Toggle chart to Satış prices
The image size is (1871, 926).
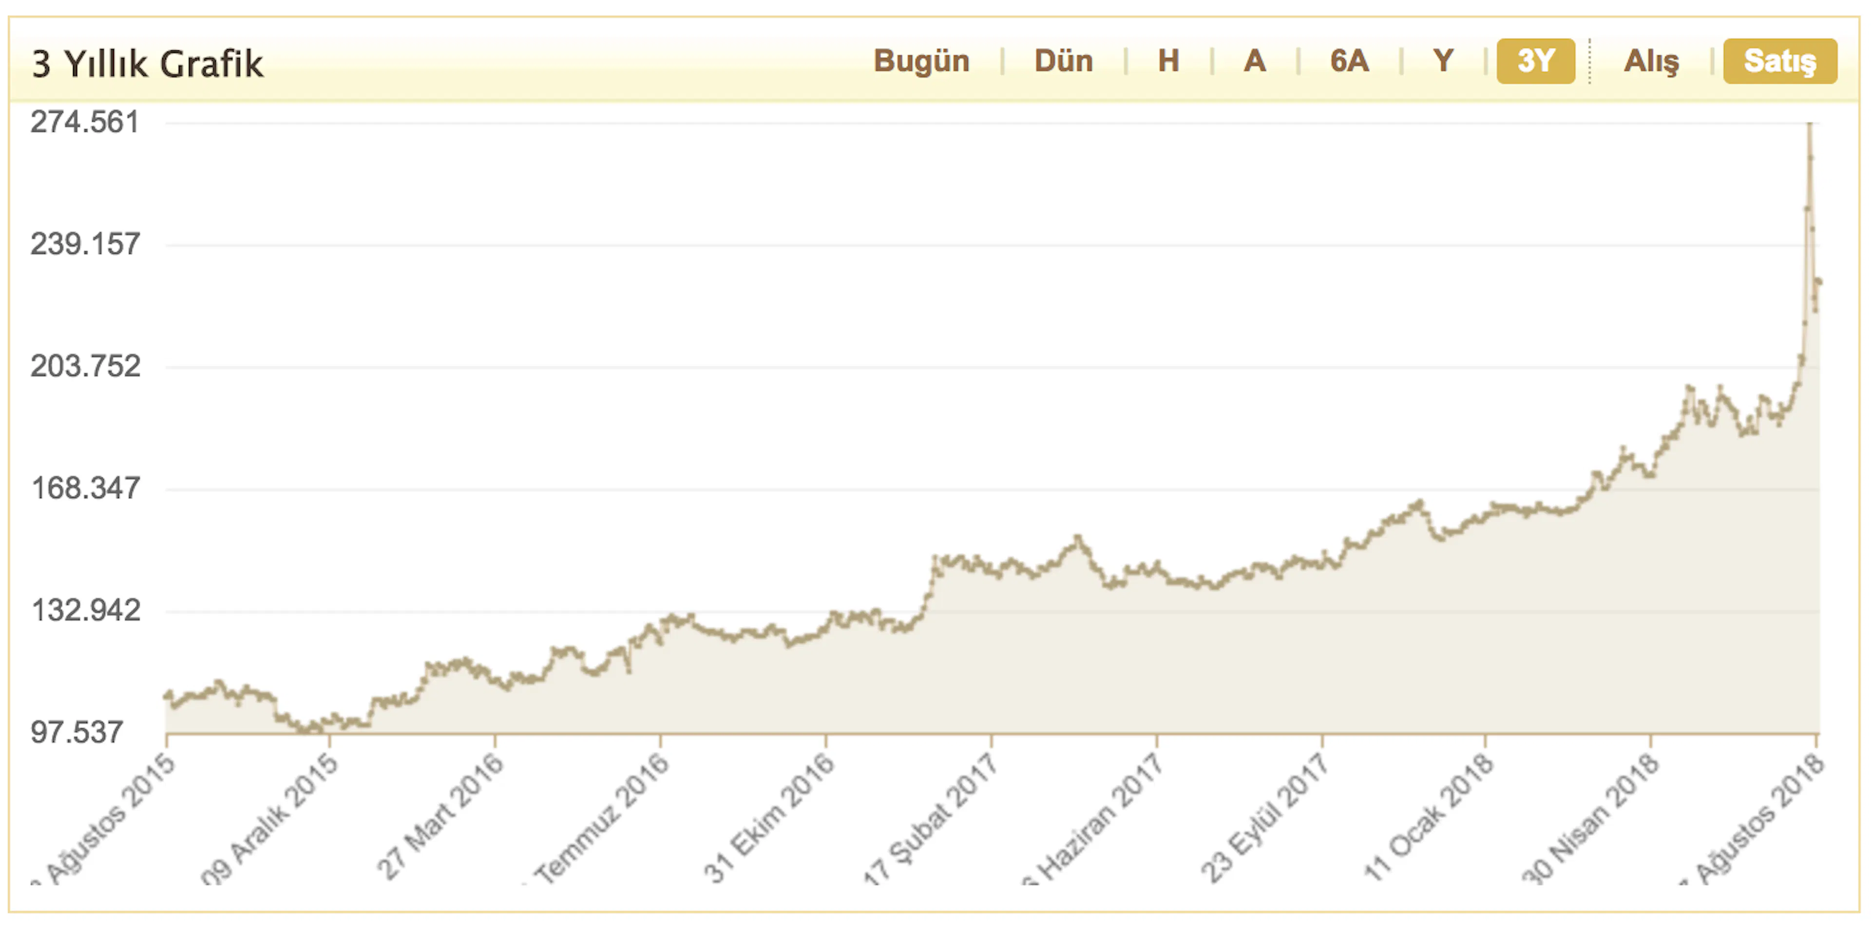(1780, 61)
